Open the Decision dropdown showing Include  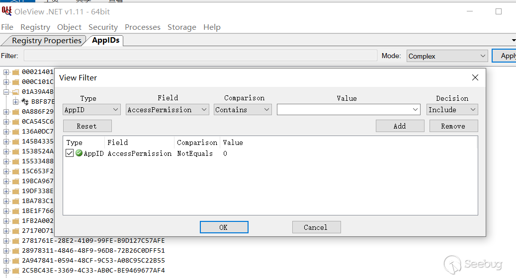[452, 110]
